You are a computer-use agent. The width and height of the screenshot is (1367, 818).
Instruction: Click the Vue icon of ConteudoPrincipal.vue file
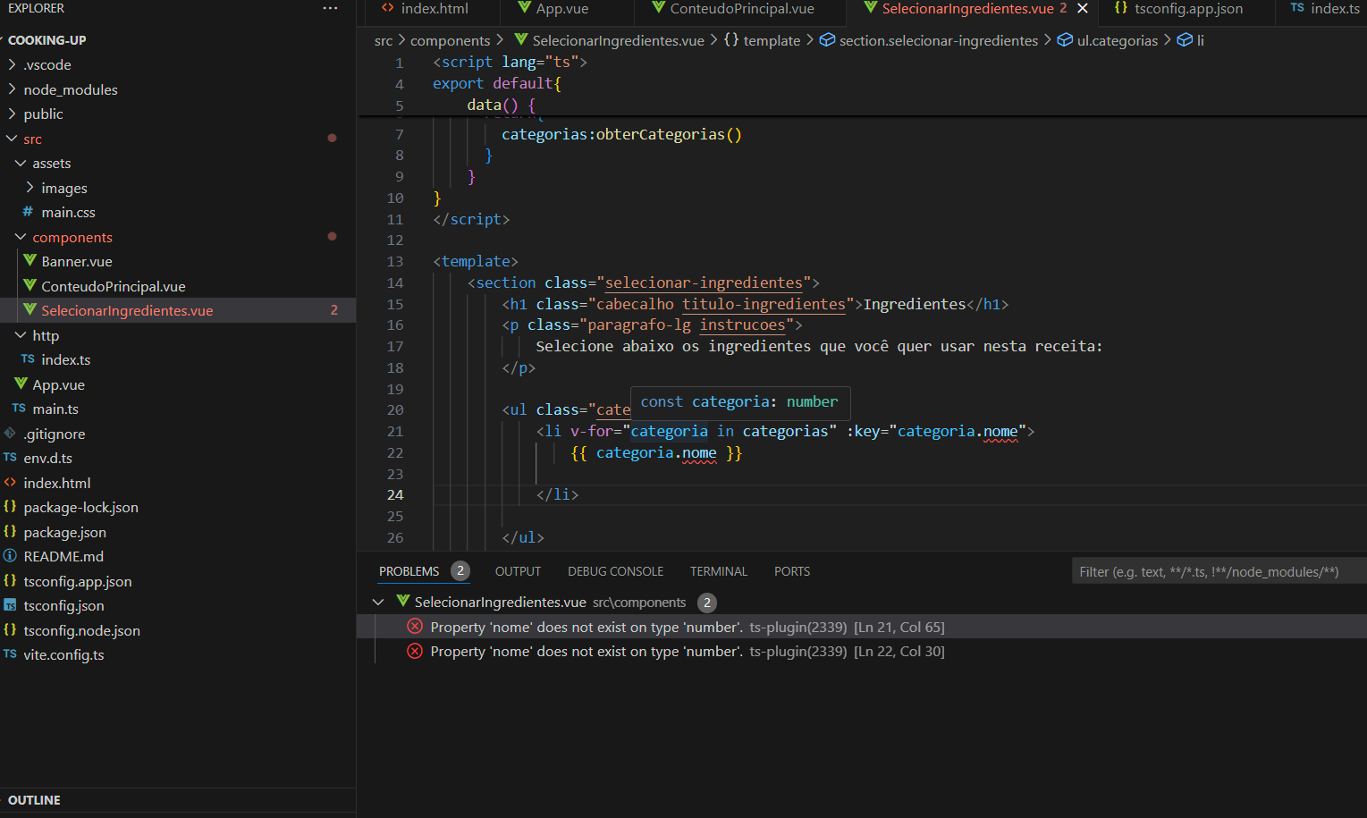(x=30, y=286)
